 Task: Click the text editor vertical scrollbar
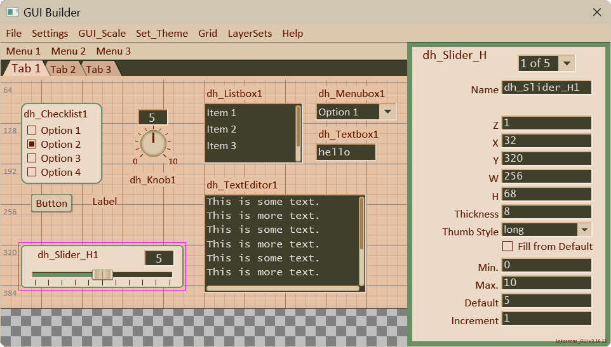tap(361, 241)
